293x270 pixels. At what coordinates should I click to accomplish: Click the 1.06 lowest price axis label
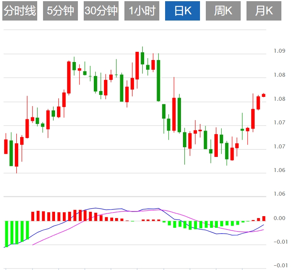[279, 194]
